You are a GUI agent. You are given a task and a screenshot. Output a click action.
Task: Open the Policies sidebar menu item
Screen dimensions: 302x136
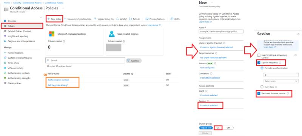tap(22, 26)
